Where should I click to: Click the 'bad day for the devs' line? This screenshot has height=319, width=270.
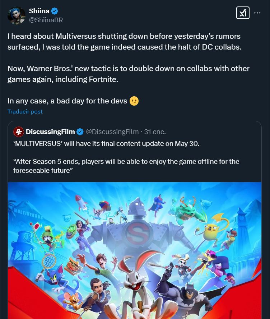coord(67,101)
